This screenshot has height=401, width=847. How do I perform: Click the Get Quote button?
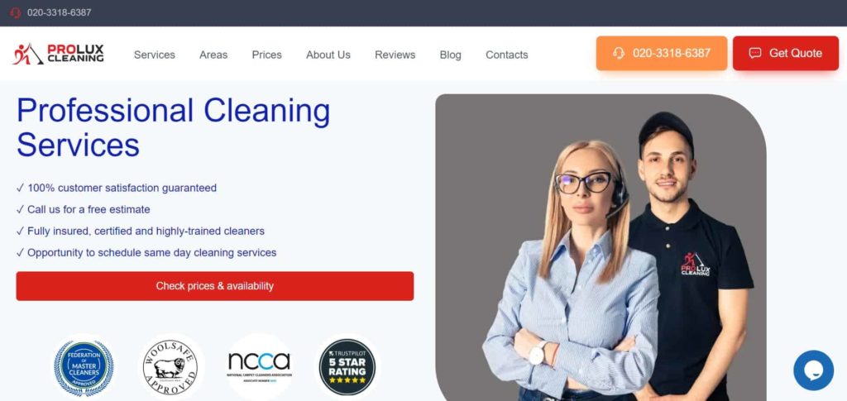click(x=786, y=53)
